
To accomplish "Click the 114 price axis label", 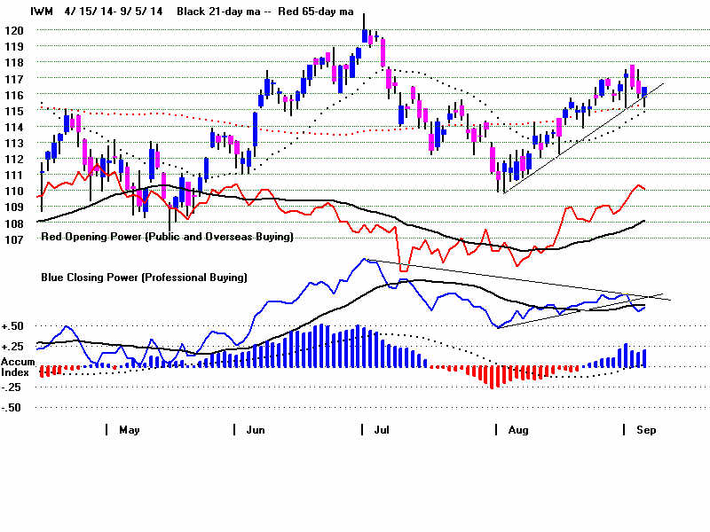I will (13, 127).
